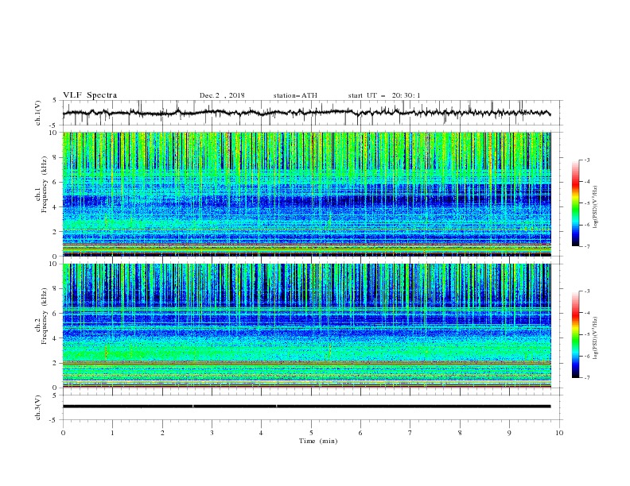Click the ch.1 "Frequency (kHz)" axis label
This screenshot has height=486, width=630.
click(45, 185)
